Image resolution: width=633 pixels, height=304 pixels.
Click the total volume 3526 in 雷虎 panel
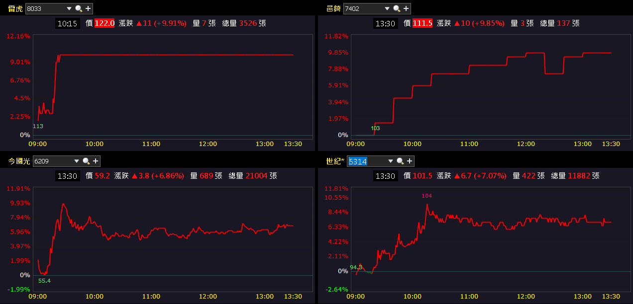[x=248, y=23]
